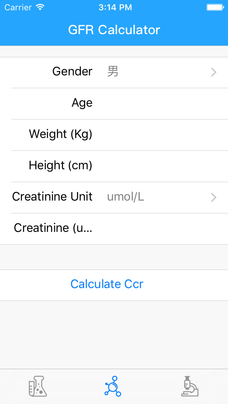Tap the Wi-Fi icon in the status bar
Screen dimensions: 228x404
click(40, 7)
